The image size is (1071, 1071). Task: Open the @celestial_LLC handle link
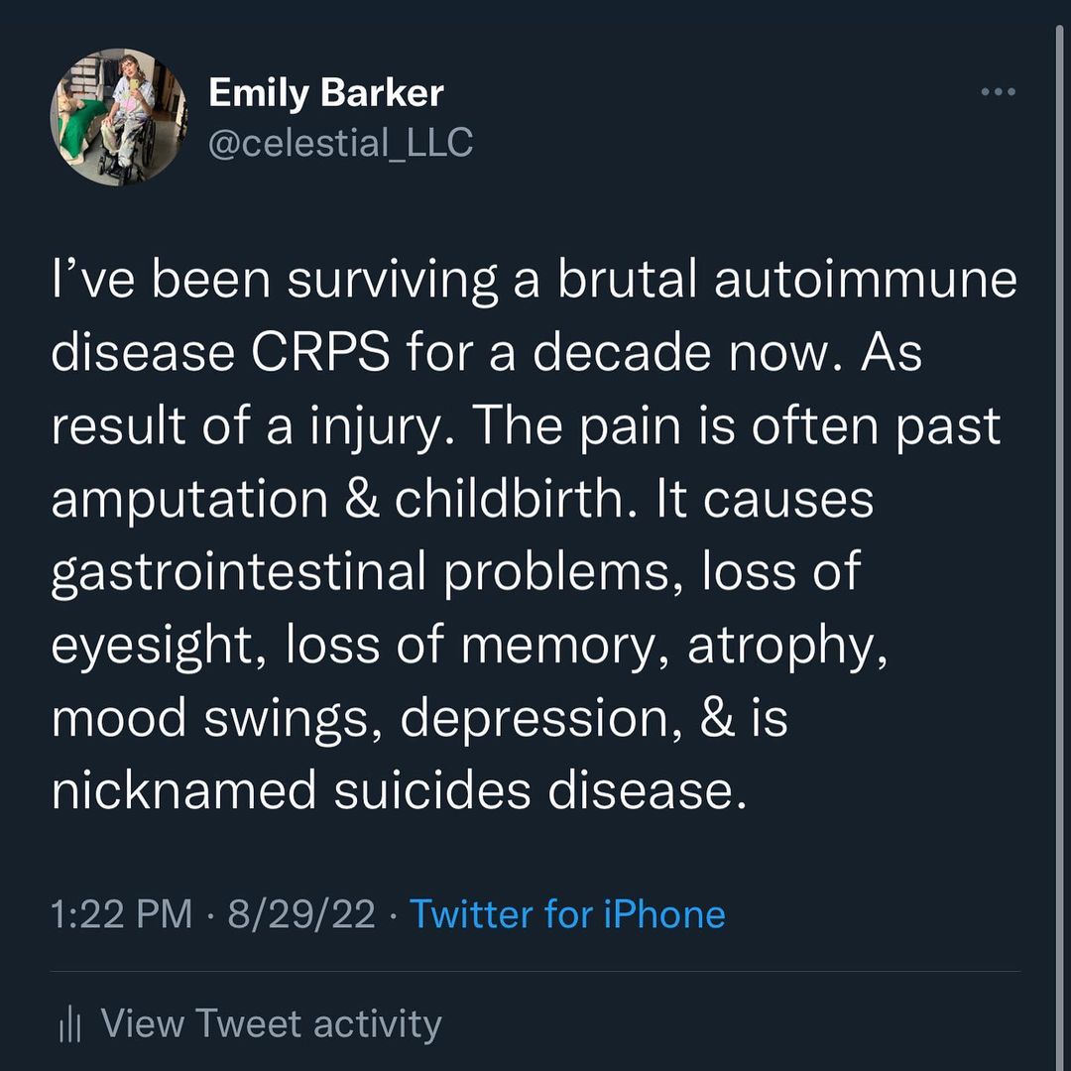[340, 144]
